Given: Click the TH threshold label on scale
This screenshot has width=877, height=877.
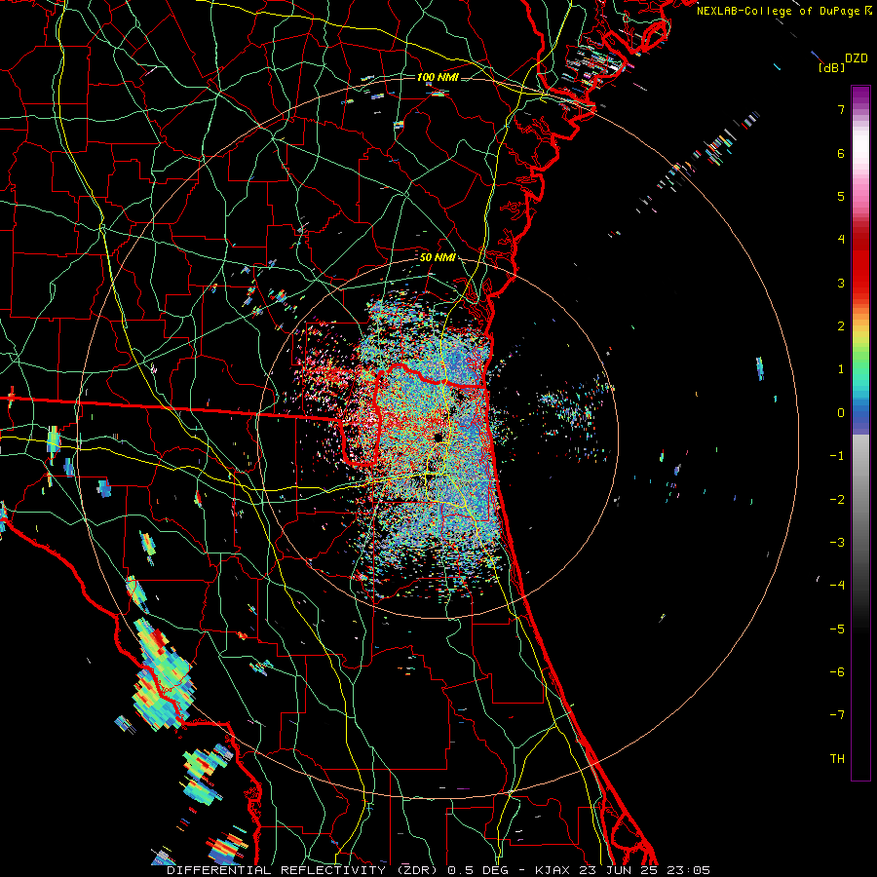Looking at the screenshot, I should (x=837, y=759).
